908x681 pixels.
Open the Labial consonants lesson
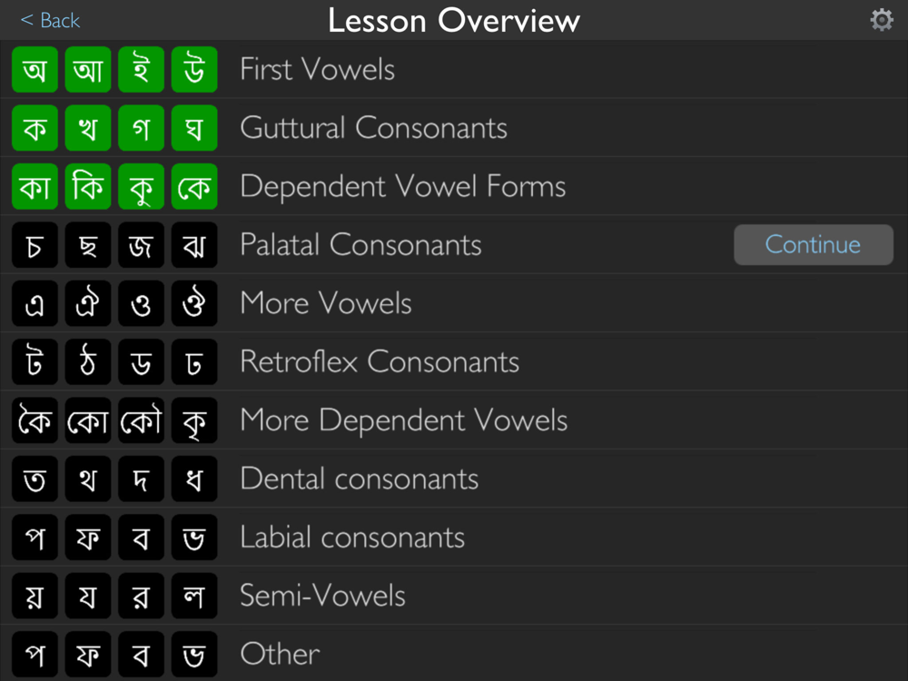tap(454, 538)
